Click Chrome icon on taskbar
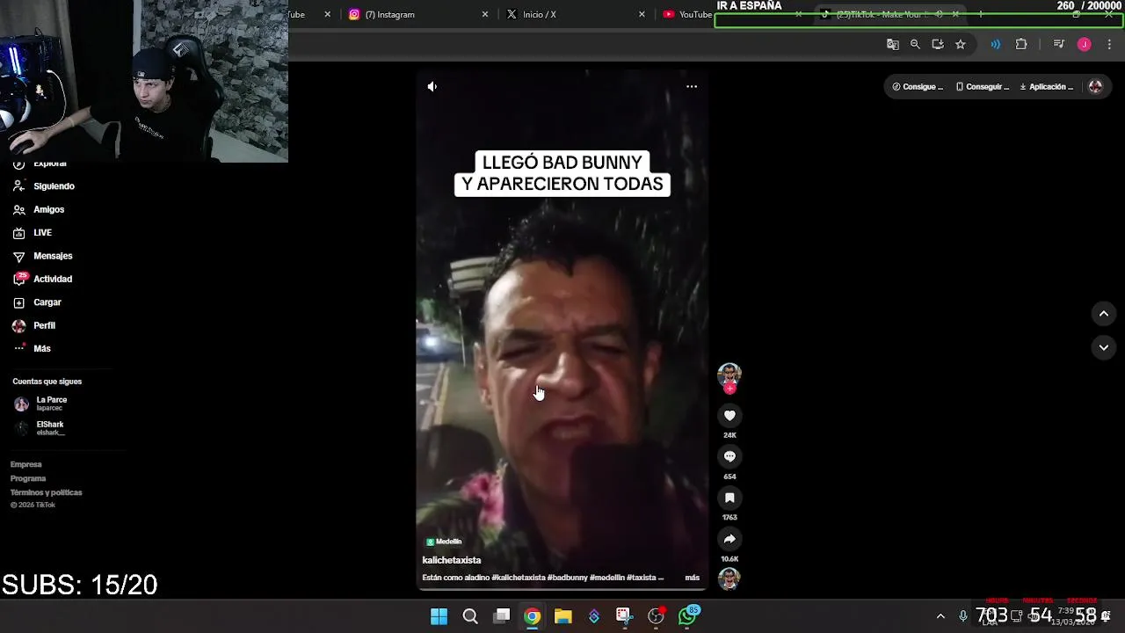 click(x=533, y=616)
